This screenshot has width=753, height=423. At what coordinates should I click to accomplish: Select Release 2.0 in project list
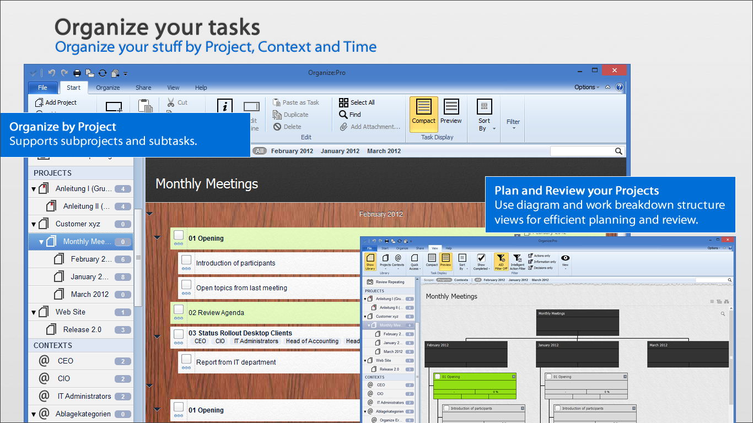point(81,329)
